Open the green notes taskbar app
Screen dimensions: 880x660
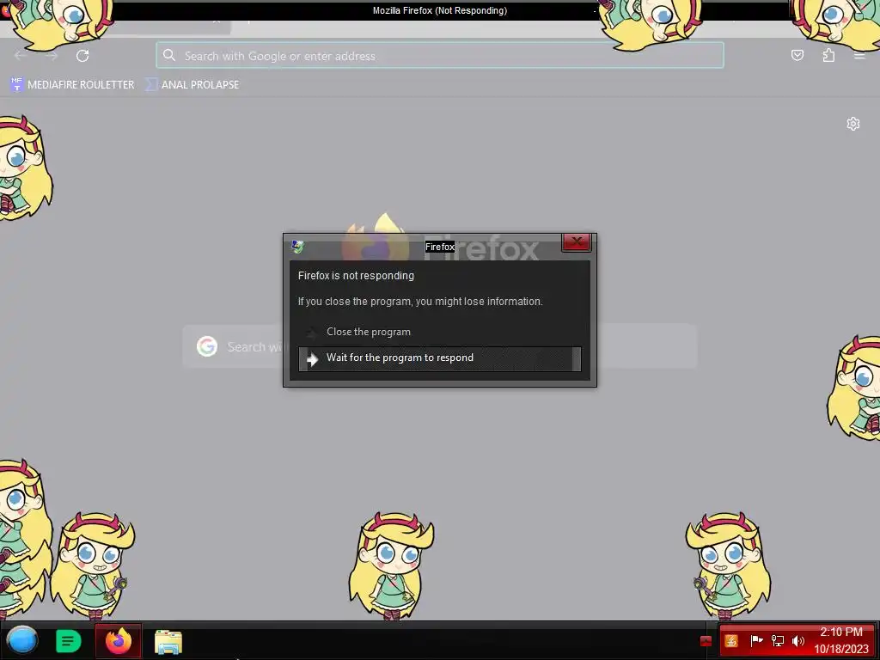(69, 641)
